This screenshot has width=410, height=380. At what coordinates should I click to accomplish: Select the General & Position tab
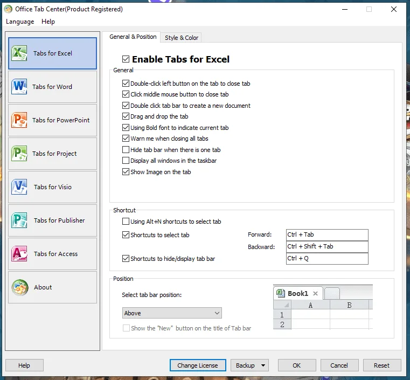pyautogui.click(x=133, y=37)
